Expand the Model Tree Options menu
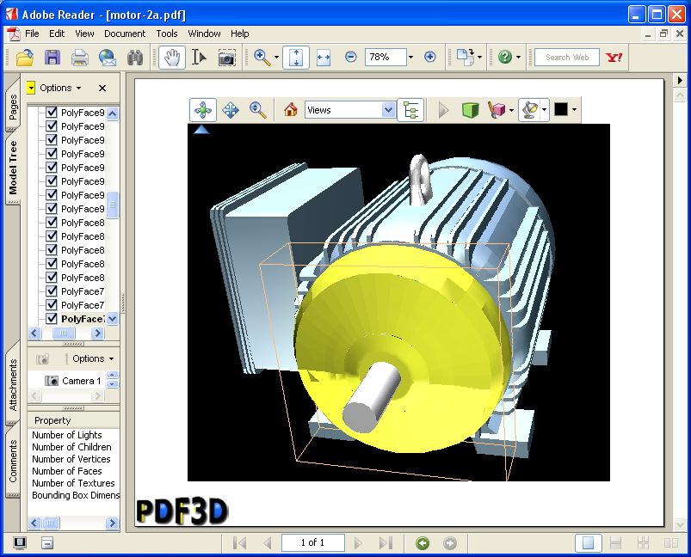Image resolution: width=691 pixels, height=557 pixels. coord(60,88)
